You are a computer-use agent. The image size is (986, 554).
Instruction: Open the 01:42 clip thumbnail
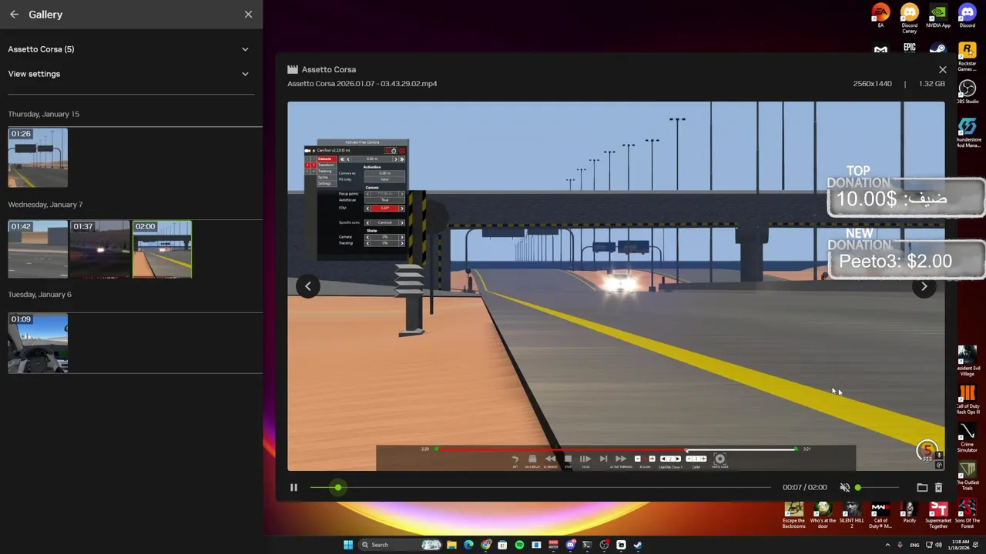click(38, 249)
